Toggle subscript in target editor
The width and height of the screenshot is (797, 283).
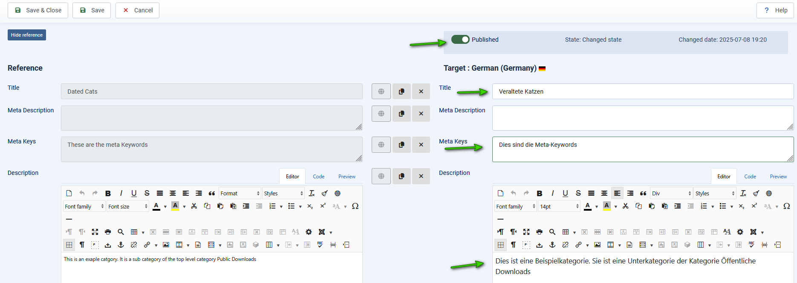742,206
